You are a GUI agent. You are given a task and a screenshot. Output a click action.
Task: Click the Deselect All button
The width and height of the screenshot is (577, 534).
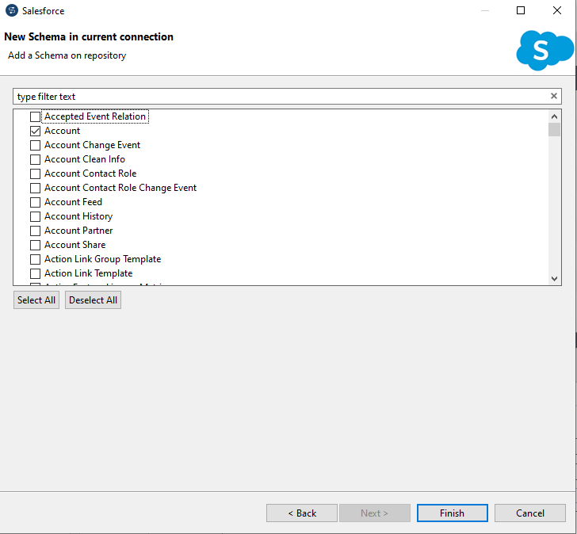(x=93, y=300)
